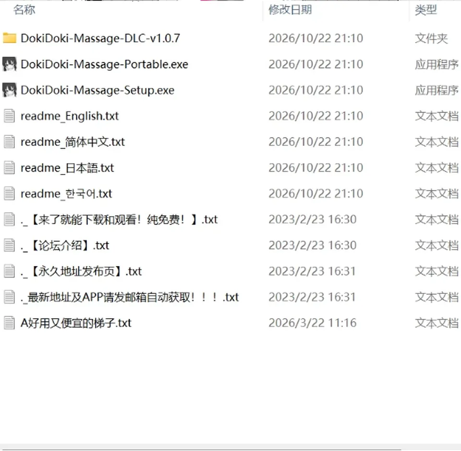461x451 pixels.
Task: Click the 2026/3/22 11:16 modified date cell
Action: 313,323
